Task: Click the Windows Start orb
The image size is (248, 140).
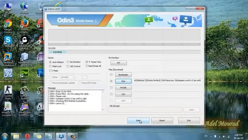Action: (x=5, y=136)
